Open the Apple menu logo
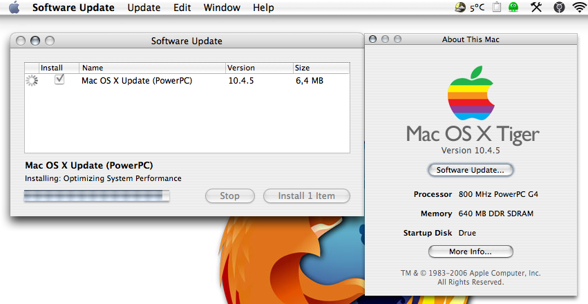Viewport: 588px width, 304px height. coord(14,7)
